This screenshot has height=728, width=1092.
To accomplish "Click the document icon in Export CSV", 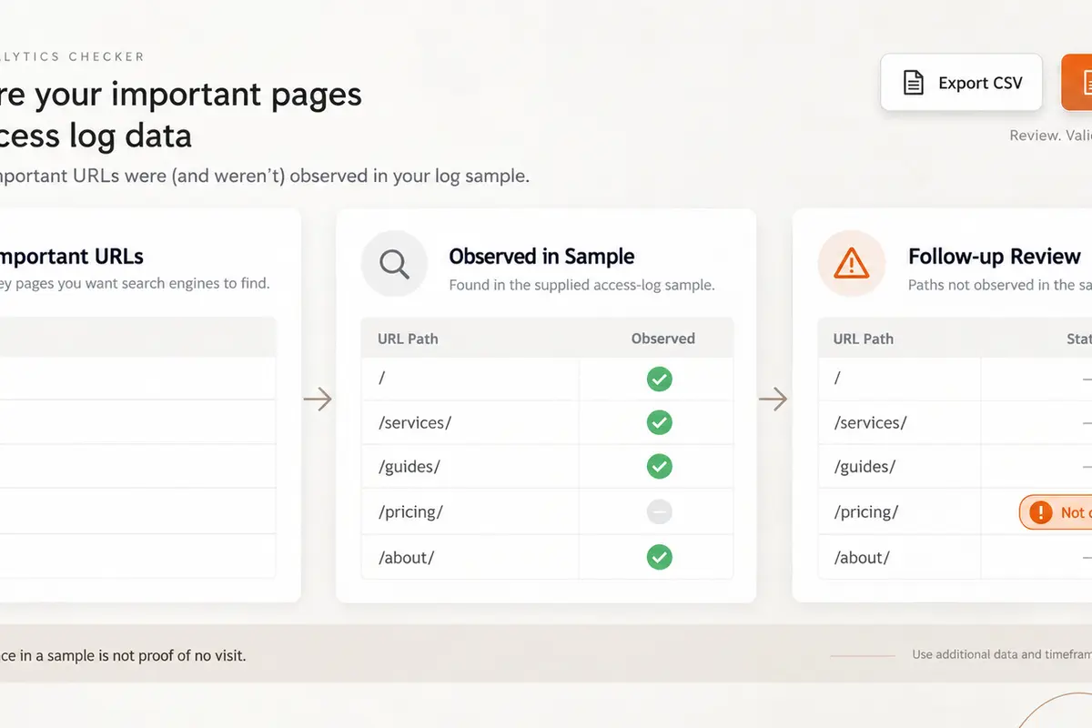I will (913, 83).
